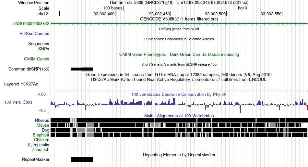Viewport: 308px width, 167px height.
Task: Open the 100 Vert. Cons track label
Action: pos(18,102)
